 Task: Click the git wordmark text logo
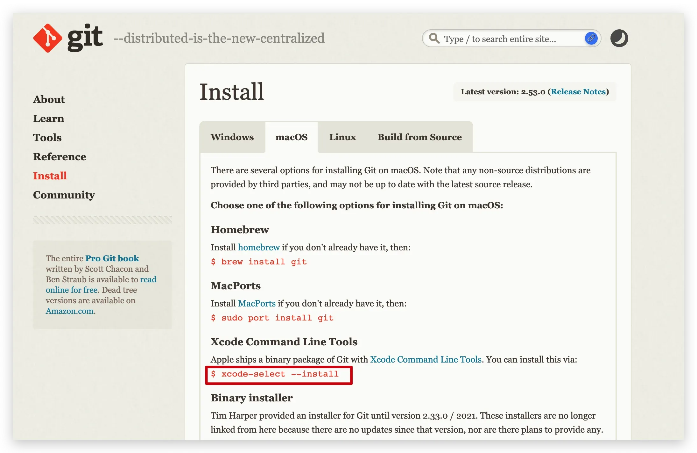[x=85, y=38]
